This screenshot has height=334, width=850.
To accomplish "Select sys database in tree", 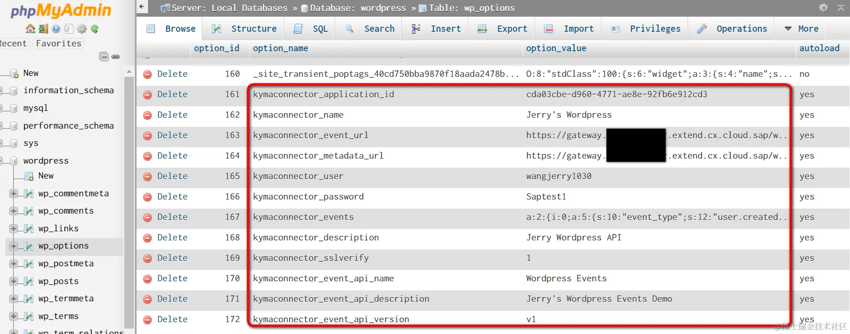I will tap(31, 143).
